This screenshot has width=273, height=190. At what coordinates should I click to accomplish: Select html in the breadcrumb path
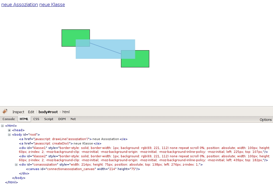66,112
